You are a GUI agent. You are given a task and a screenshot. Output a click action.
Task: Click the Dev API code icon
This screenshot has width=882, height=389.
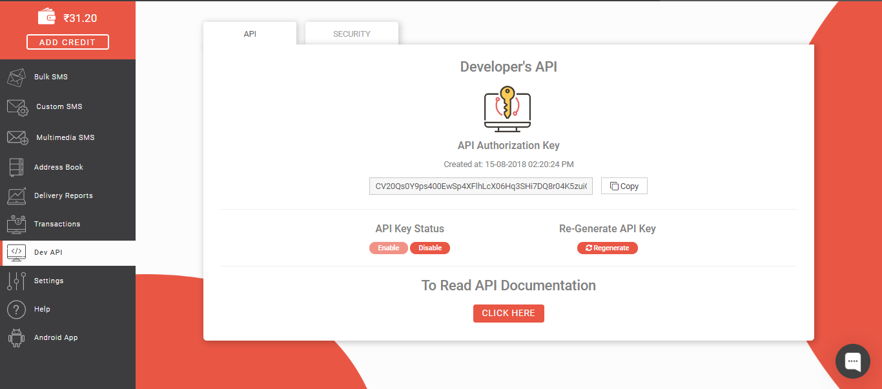(x=16, y=252)
